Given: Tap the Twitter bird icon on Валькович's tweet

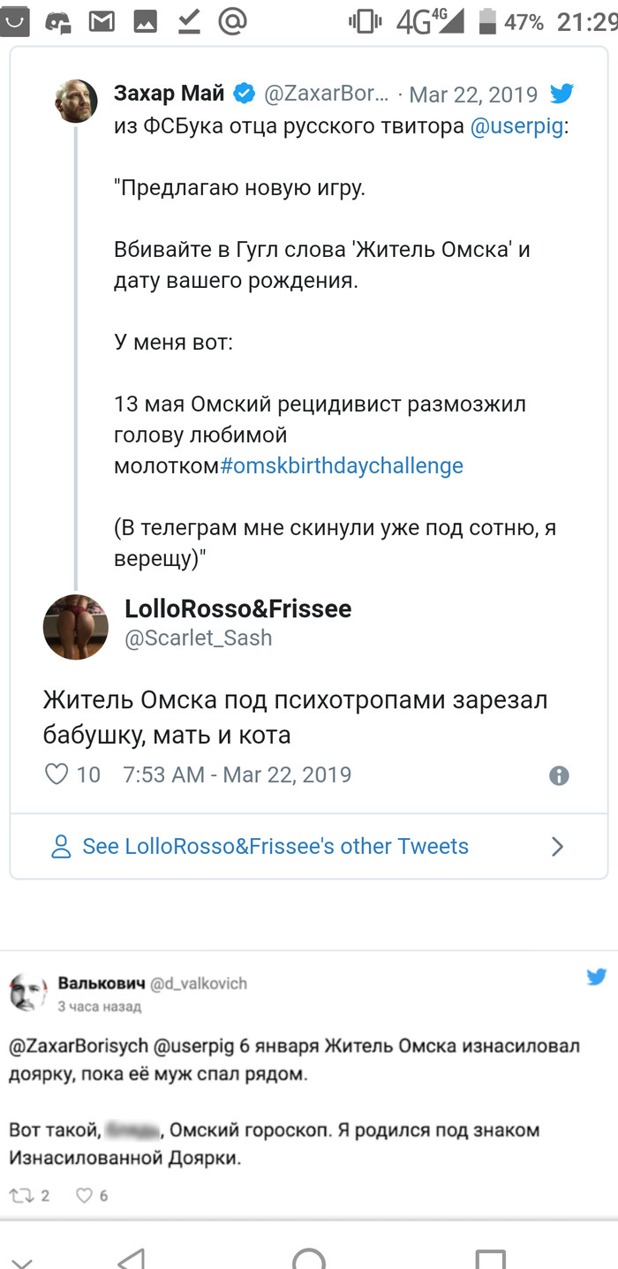Looking at the screenshot, I should (597, 977).
